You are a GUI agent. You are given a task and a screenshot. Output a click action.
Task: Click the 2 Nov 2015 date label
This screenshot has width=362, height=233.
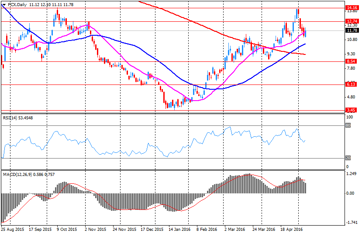tap(95, 229)
